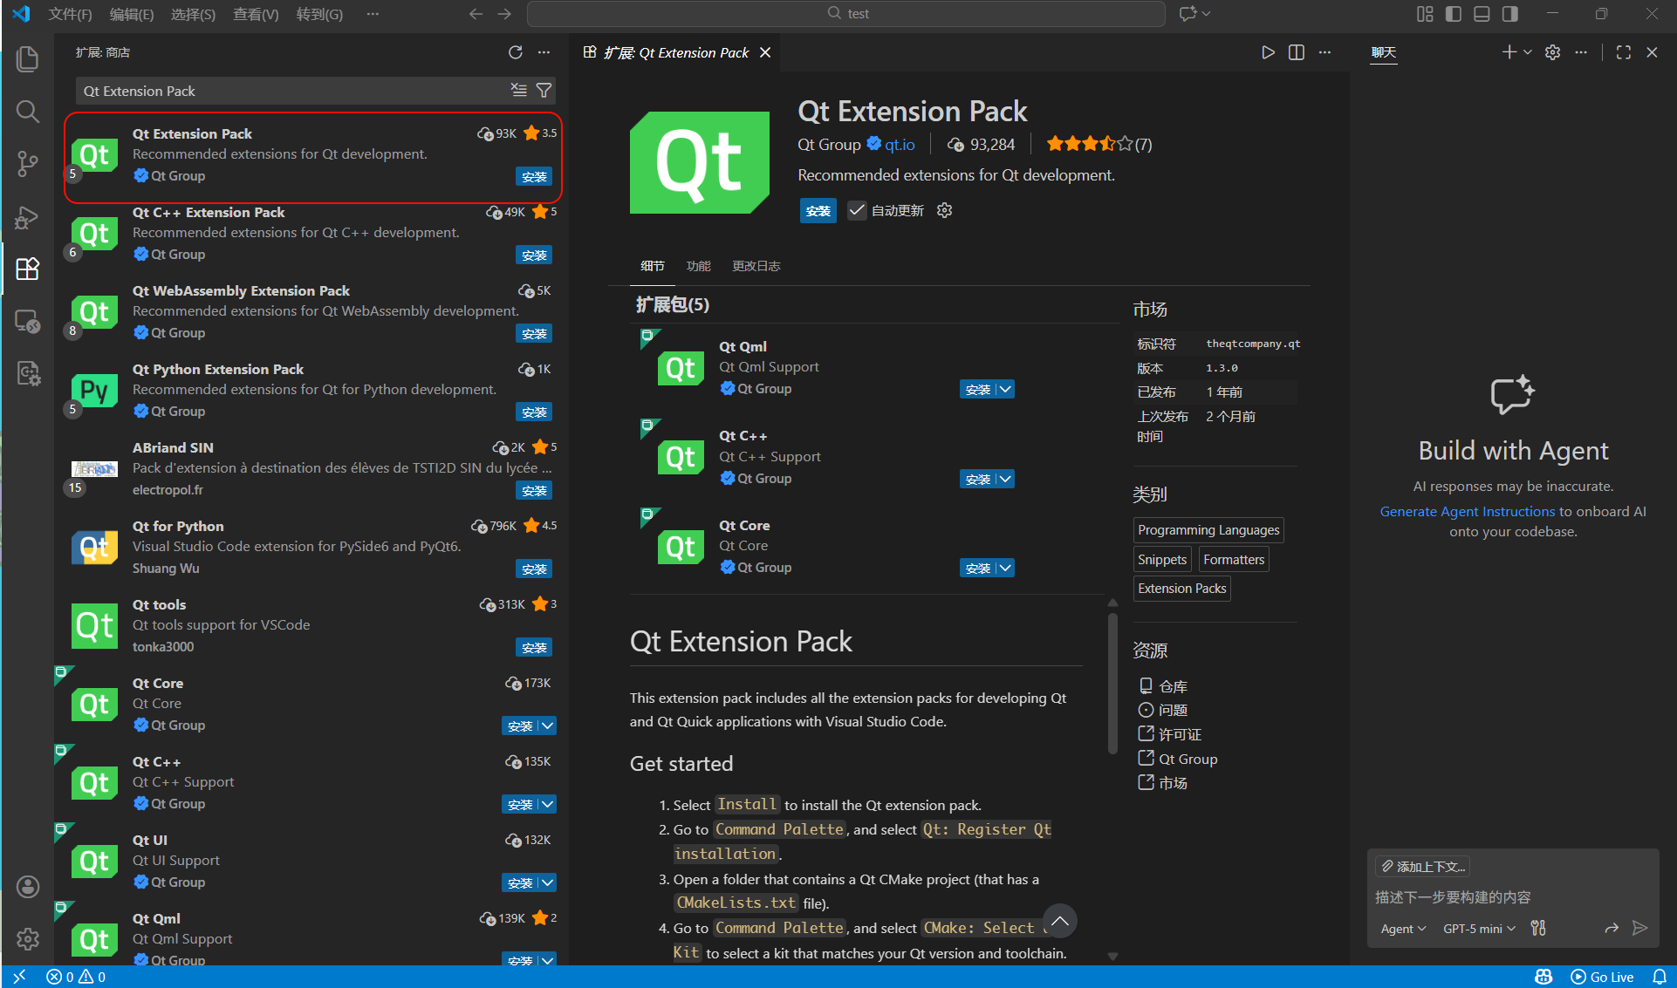Screen dimensions: 1677x988
Task: Open the 文件(F) menu
Action: click(x=70, y=14)
